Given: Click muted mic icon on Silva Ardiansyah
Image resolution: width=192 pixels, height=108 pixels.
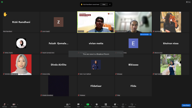Looking at the screenshot, I should [x=116, y=31].
